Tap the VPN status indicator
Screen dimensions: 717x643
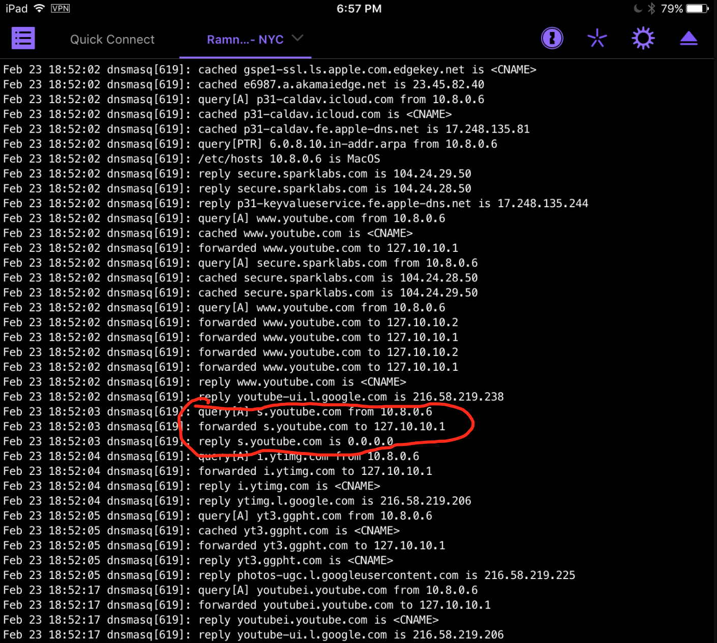[x=61, y=8]
